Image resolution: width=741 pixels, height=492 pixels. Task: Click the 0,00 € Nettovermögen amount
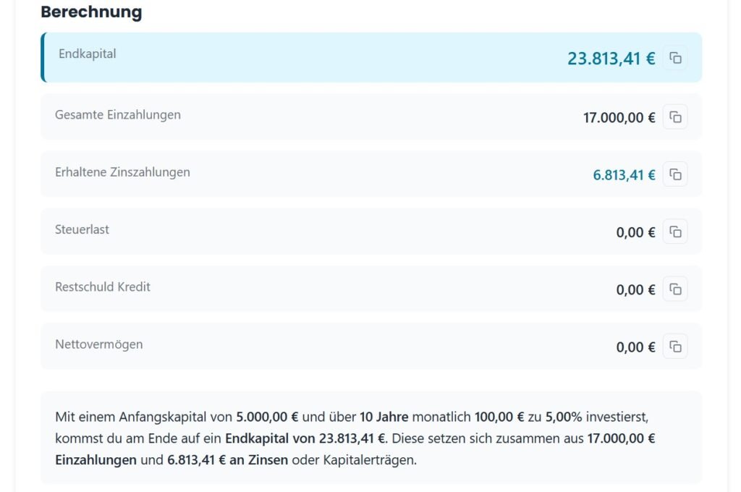tap(635, 347)
